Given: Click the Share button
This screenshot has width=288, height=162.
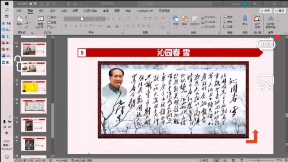Looking at the screenshot, I should click(266, 11).
